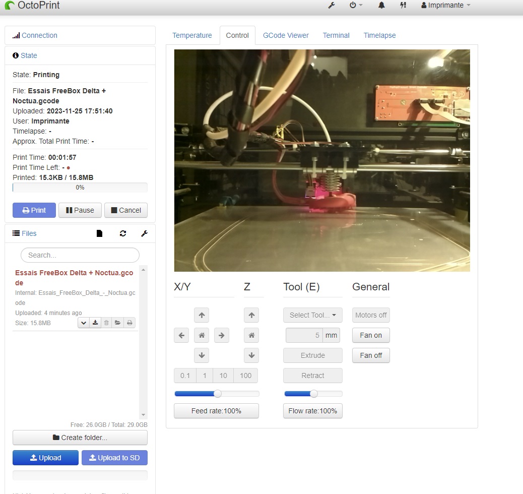Switch to the Temperature tab

[x=192, y=35]
